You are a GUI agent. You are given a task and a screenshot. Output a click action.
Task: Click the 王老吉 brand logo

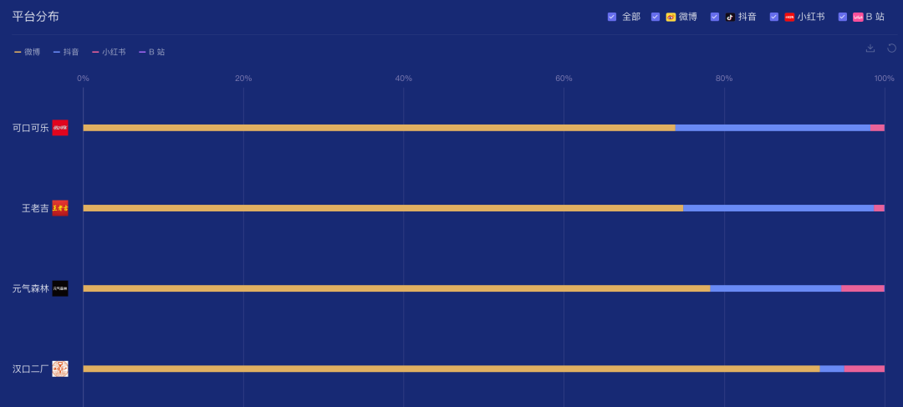click(x=60, y=208)
